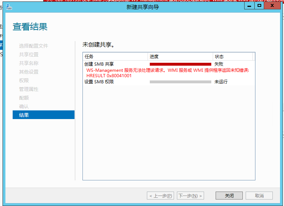Click the 关闭 button
The width and height of the screenshot is (284, 206).
229,196
